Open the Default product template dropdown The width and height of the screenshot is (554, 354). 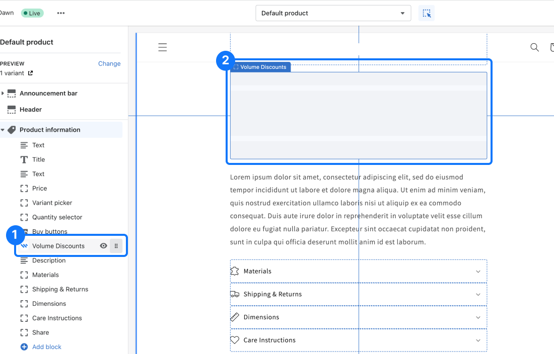pos(333,13)
